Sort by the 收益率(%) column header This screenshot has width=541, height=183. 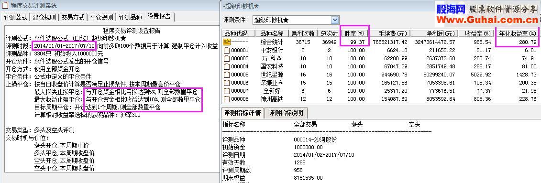pos(477,33)
